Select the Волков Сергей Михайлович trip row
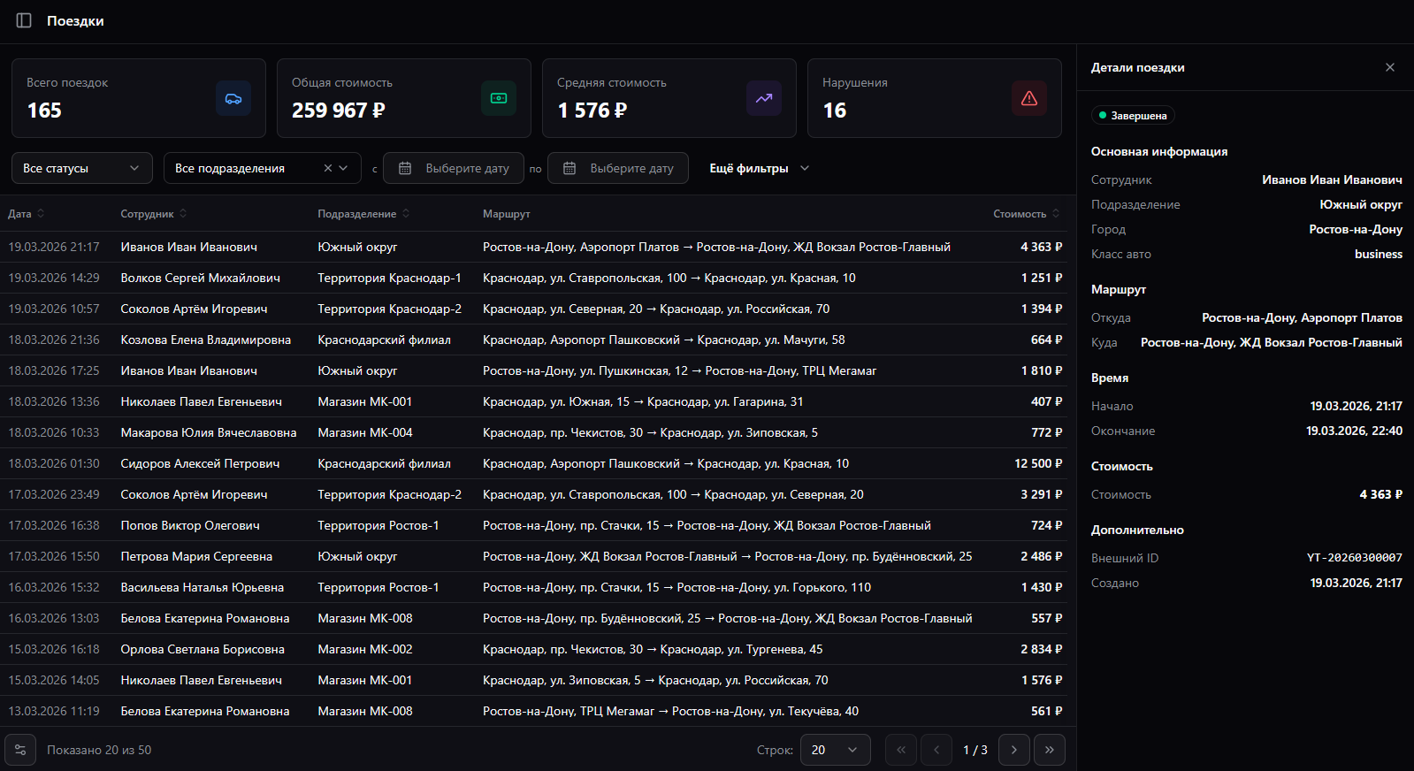 click(x=200, y=278)
